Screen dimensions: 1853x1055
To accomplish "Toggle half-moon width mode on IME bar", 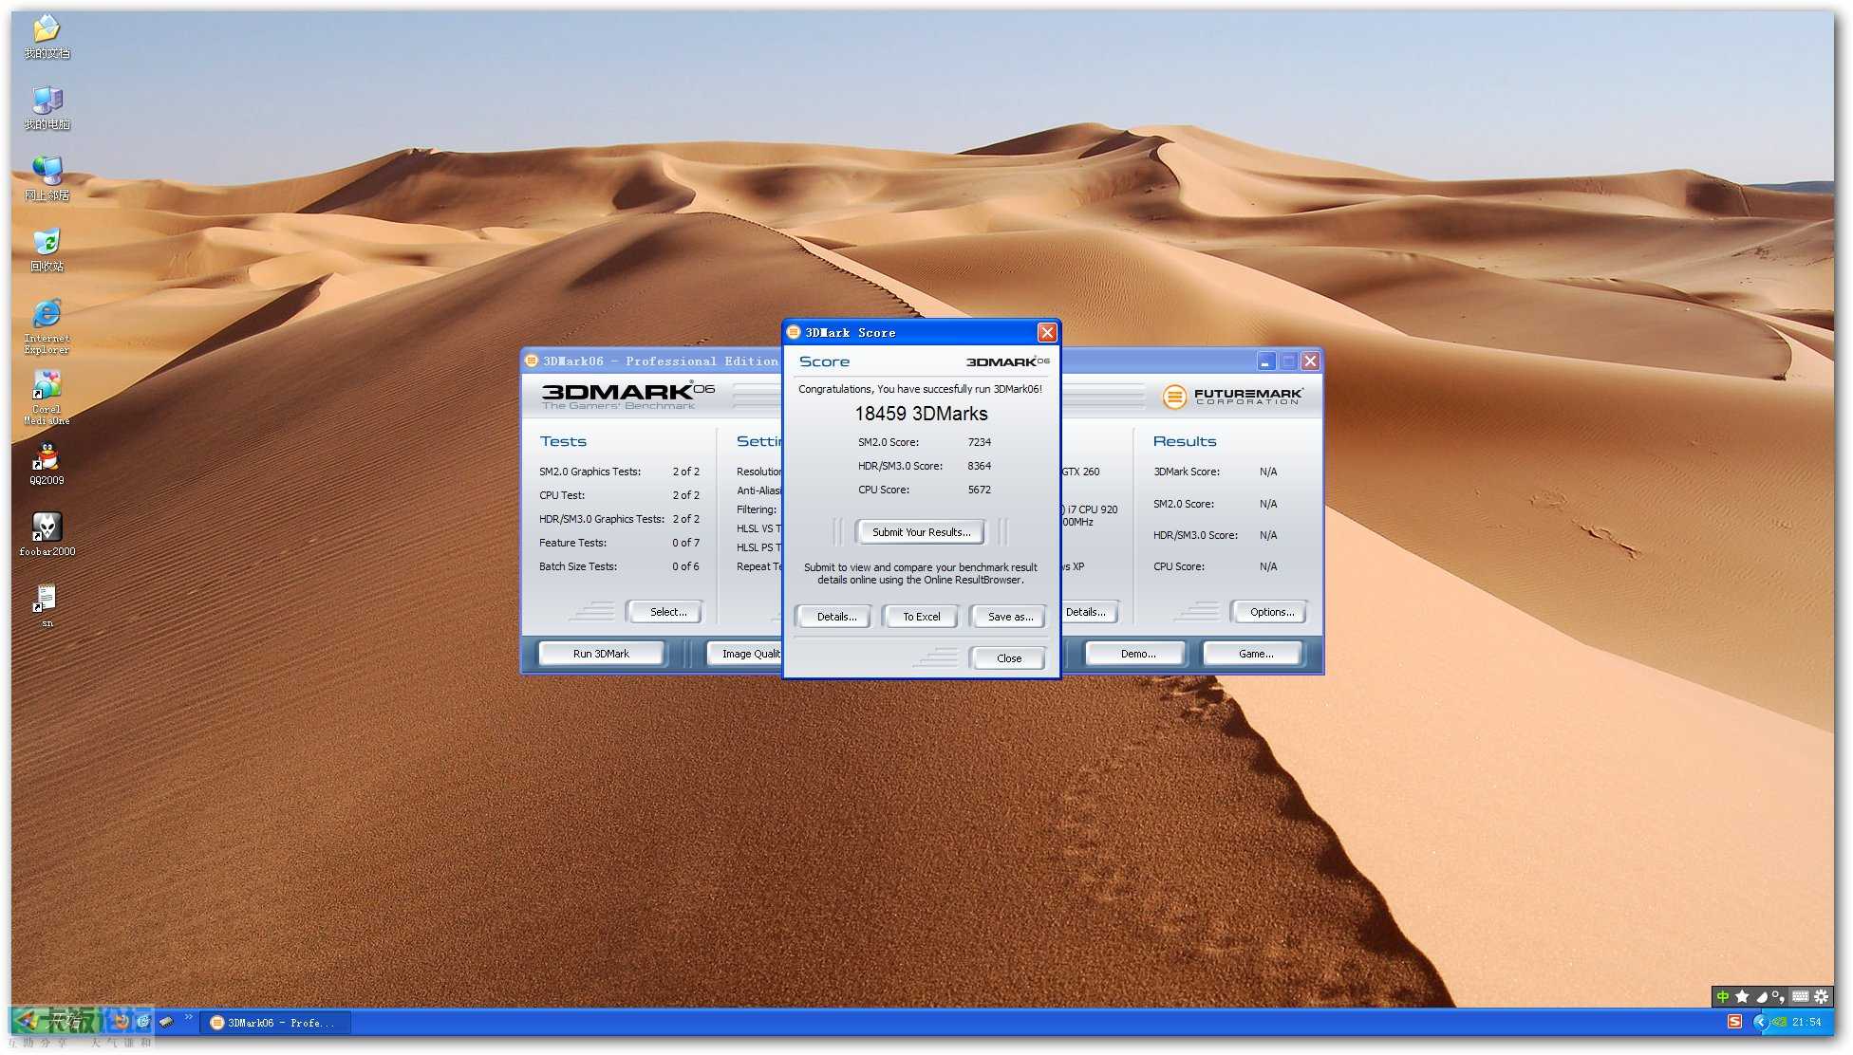I will pos(1761,996).
